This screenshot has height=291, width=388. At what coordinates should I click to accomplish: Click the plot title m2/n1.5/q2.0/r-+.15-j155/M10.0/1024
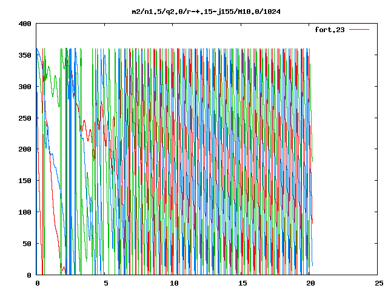(x=206, y=12)
